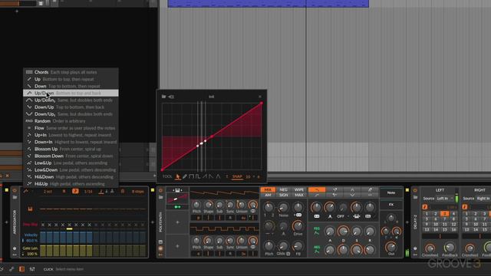
Task: Open the Note section of Polysynth
Action: (391, 192)
